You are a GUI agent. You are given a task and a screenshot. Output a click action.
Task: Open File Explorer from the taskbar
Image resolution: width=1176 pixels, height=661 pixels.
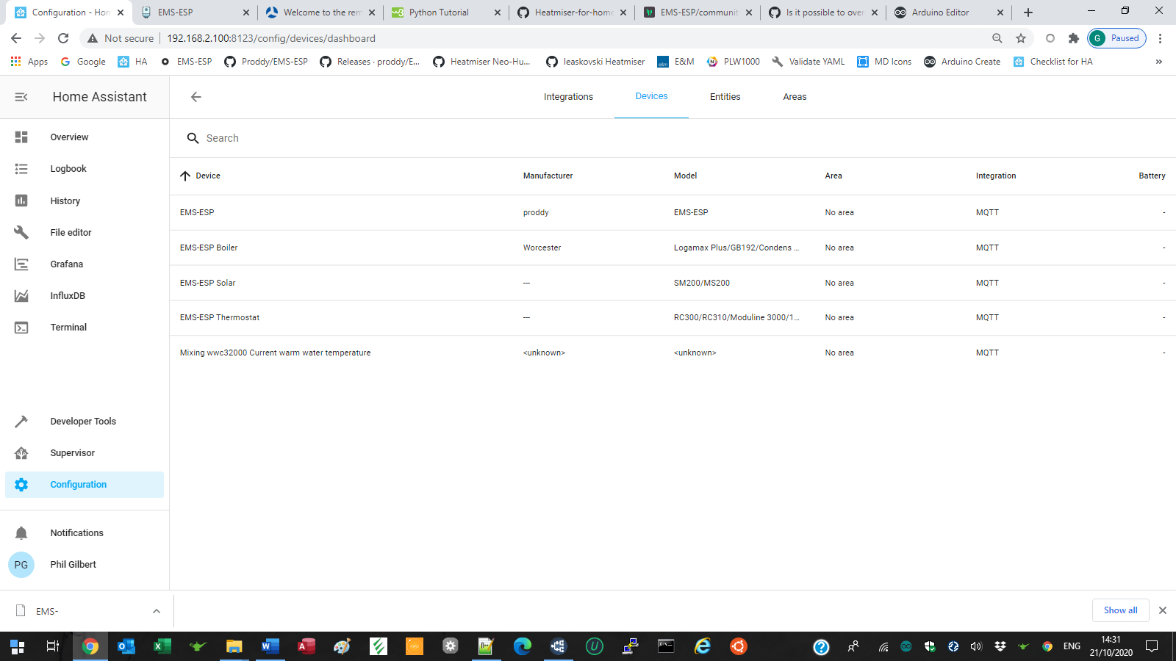pos(234,646)
